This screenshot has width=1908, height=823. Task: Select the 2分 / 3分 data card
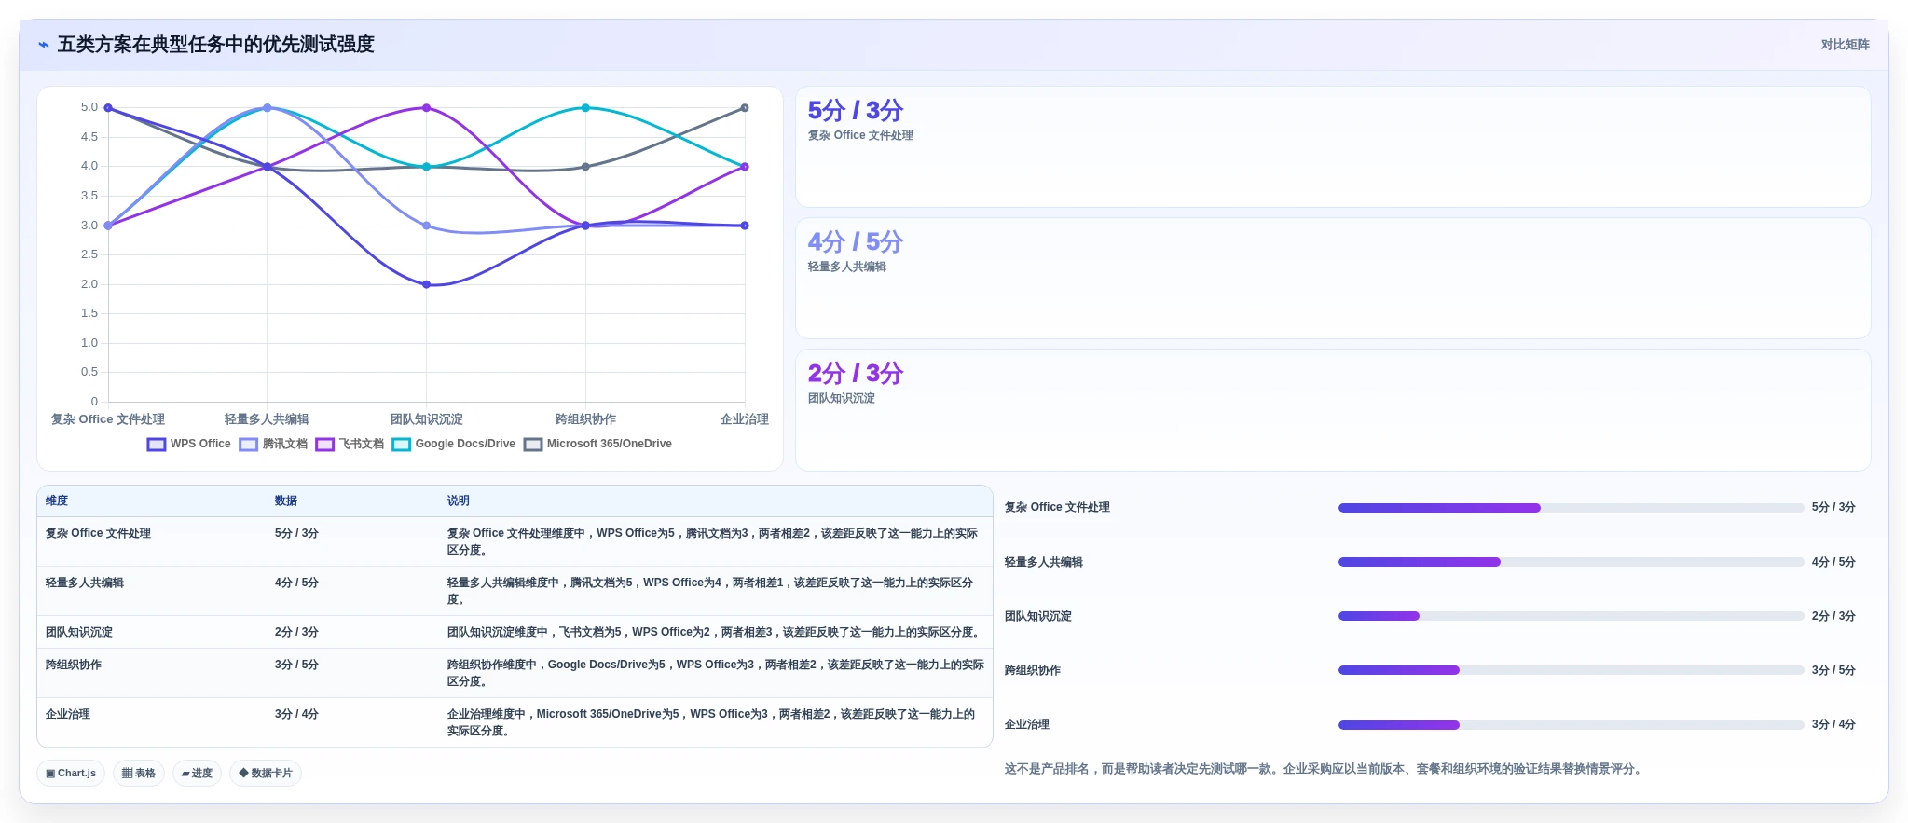click(1333, 410)
